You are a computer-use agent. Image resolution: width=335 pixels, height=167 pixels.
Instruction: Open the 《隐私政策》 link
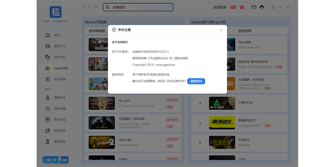click(x=181, y=58)
